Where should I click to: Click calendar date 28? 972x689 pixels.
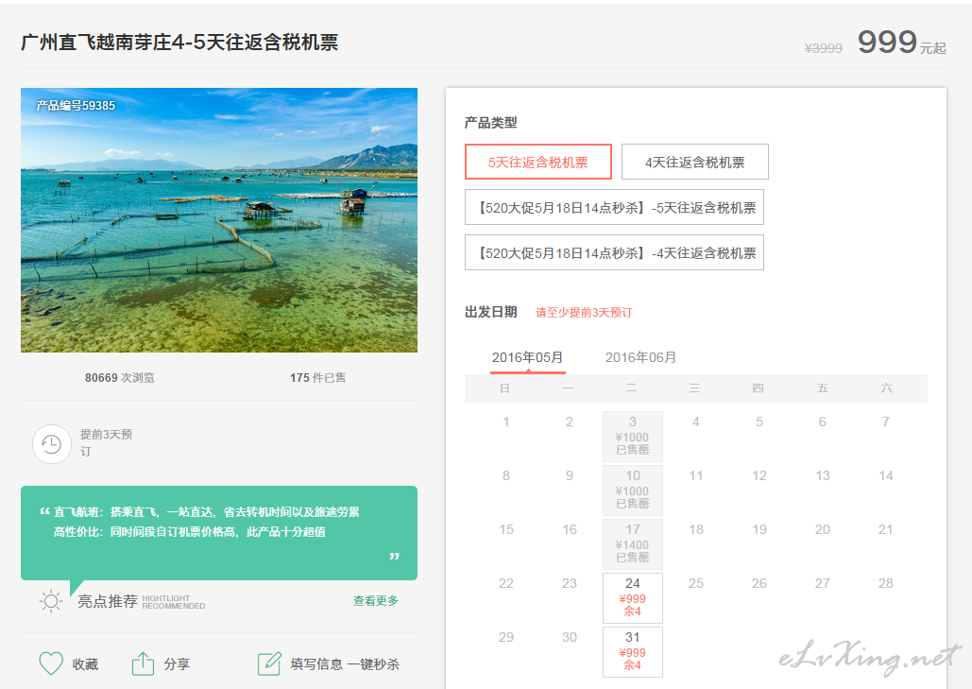coord(886,583)
